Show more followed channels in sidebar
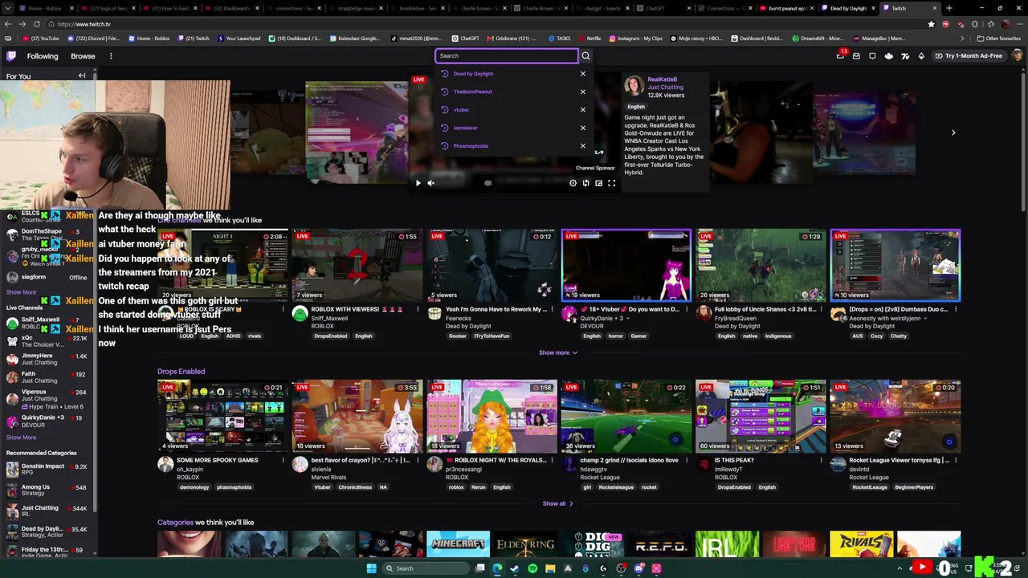The height and width of the screenshot is (578, 1028). coord(21,292)
